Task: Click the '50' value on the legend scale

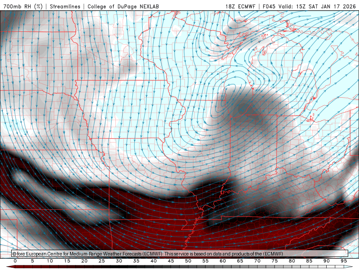Action: click(x=188, y=261)
